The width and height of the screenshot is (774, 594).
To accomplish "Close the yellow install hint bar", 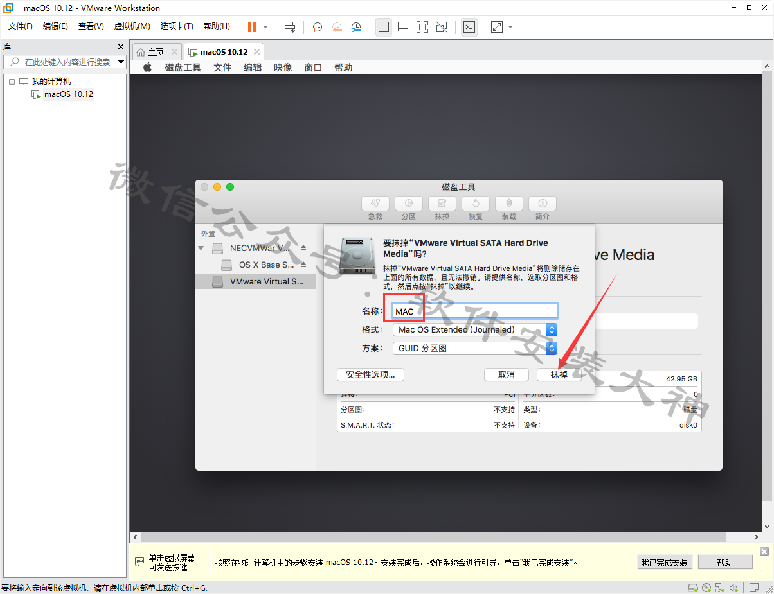I will [x=764, y=552].
